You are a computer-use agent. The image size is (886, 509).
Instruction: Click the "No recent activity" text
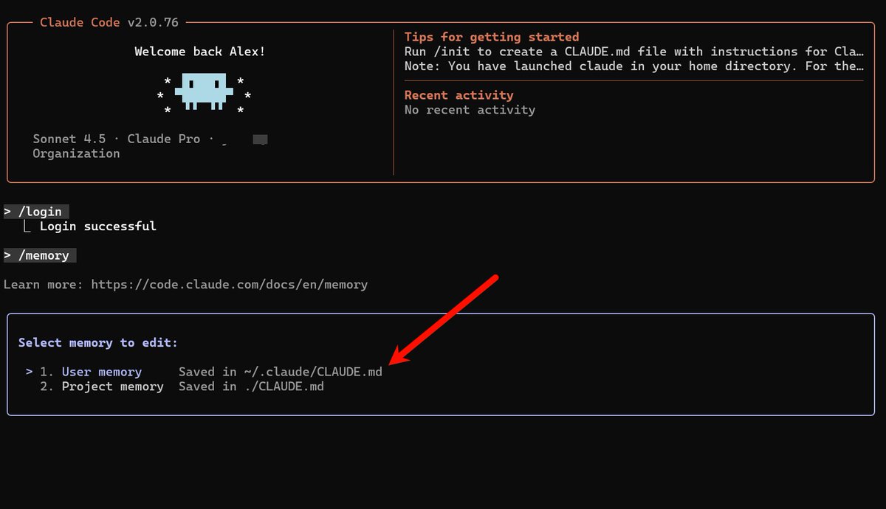pos(470,110)
